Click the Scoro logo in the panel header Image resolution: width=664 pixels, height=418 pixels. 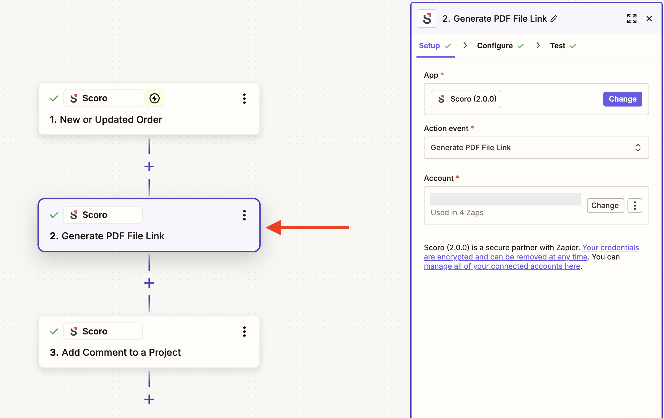point(427,19)
